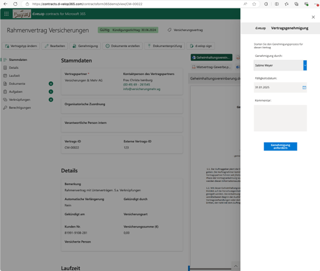Go to Berechtigungen sidebar item
This screenshot has height=271, width=320.
tap(20, 108)
